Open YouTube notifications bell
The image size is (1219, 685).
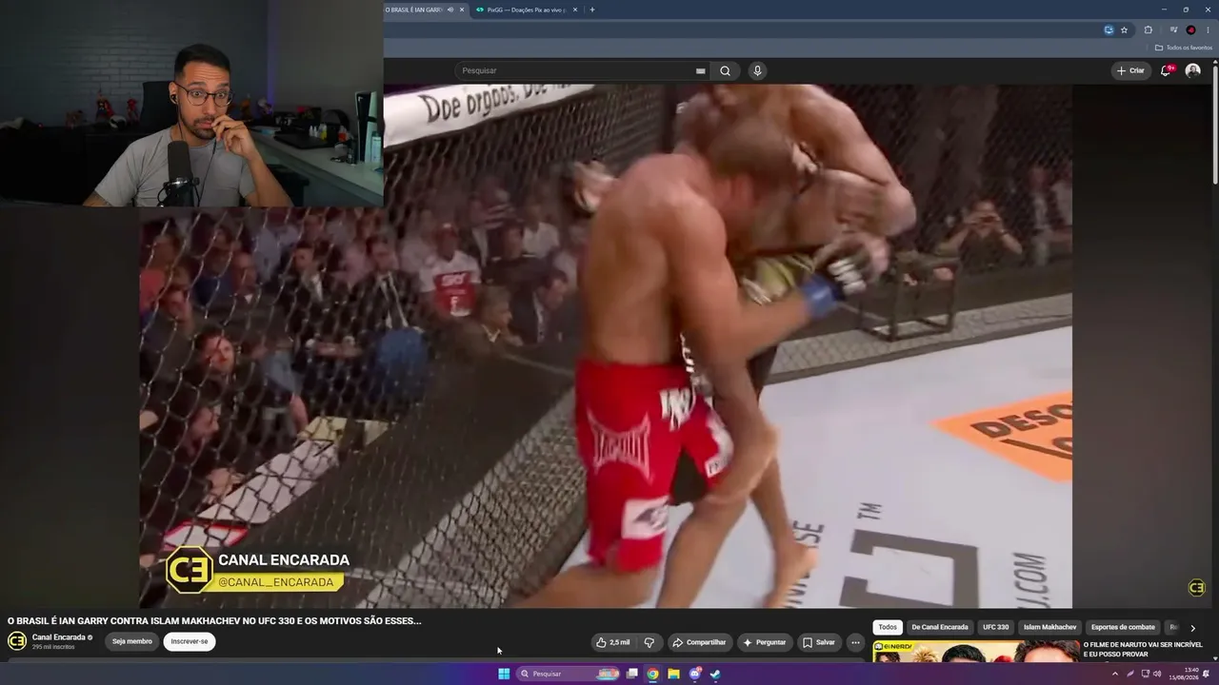point(1166,70)
